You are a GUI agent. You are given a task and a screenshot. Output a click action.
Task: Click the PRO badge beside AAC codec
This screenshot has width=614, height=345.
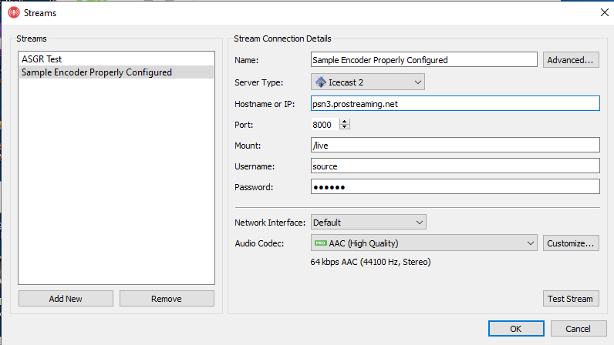(321, 243)
